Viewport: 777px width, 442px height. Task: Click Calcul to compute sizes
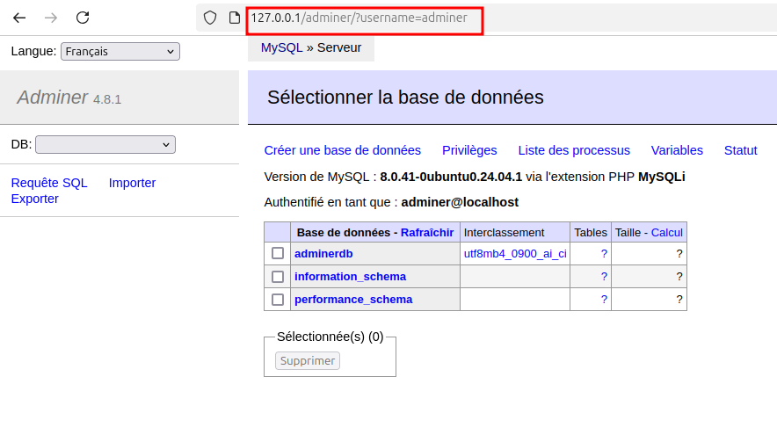[x=666, y=233]
